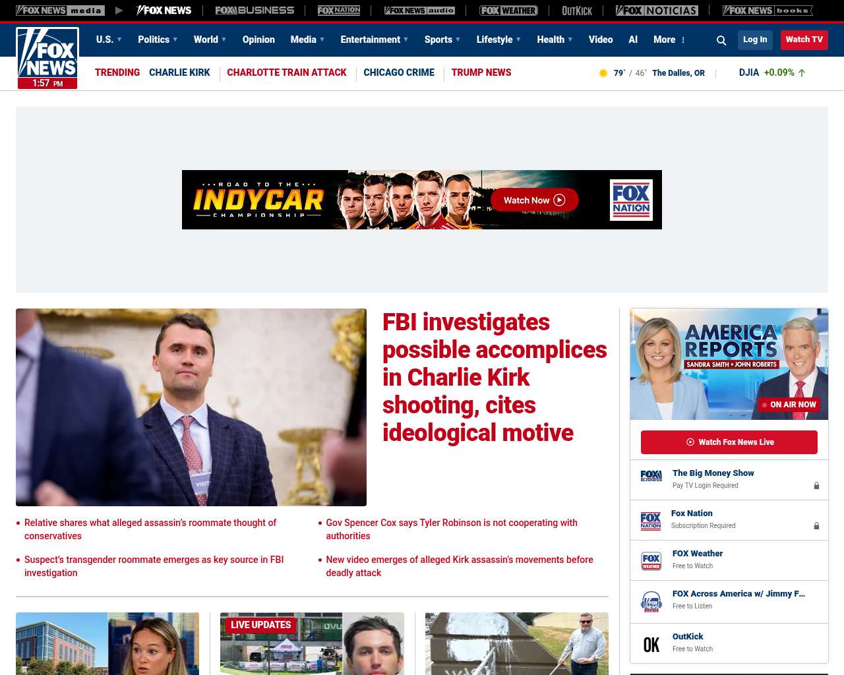Open trending topic Chicago Crime
The height and width of the screenshot is (675, 844).
(399, 73)
